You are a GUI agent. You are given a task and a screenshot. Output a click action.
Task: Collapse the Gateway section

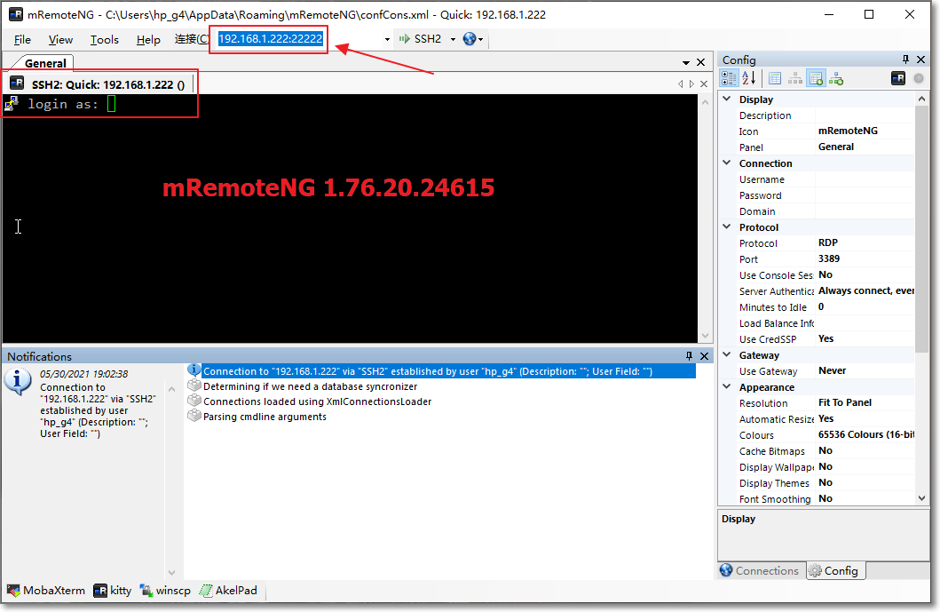[x=727, y=354]
